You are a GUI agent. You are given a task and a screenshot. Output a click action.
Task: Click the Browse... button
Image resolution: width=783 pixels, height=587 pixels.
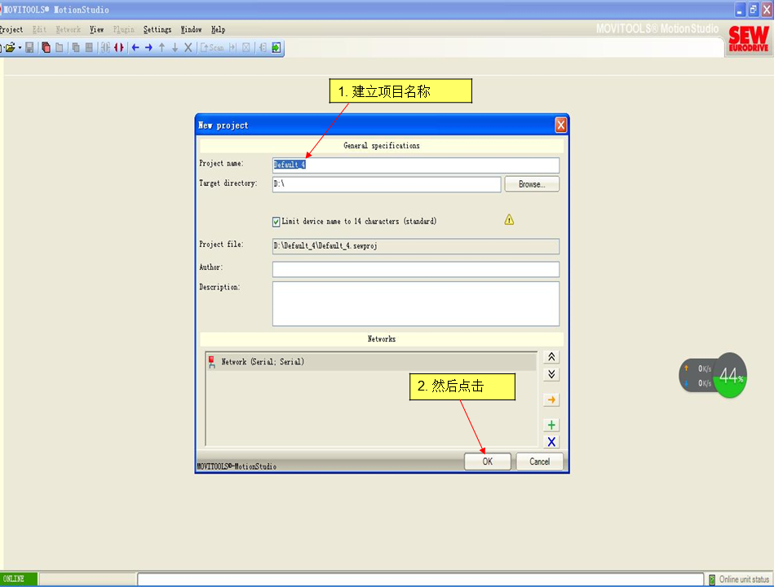(x=531, y=184)
